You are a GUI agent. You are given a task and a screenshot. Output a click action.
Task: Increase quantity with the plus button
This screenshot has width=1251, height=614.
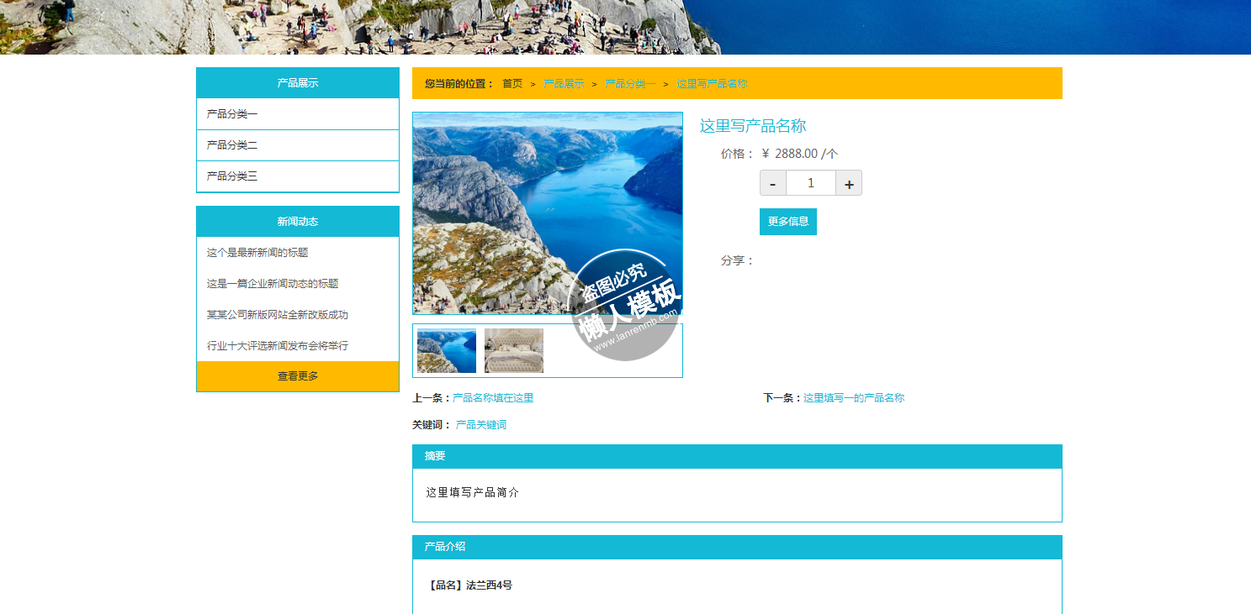[849, 183]
